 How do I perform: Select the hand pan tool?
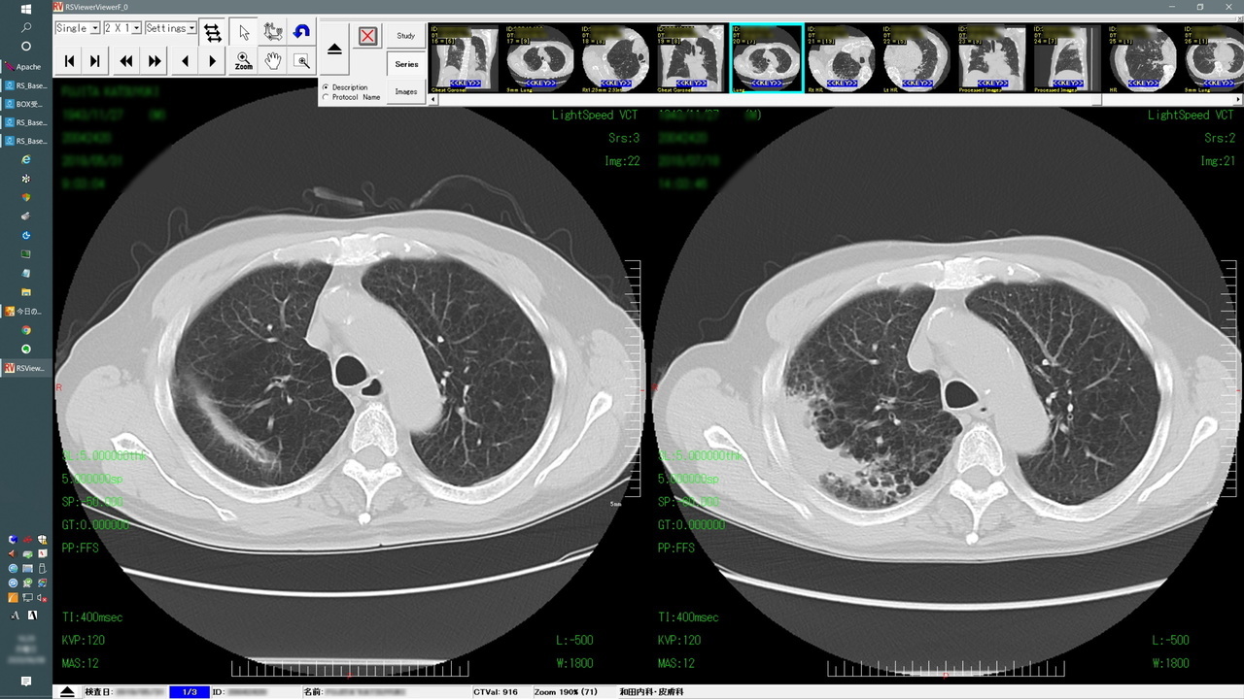[x=273, y=61]
